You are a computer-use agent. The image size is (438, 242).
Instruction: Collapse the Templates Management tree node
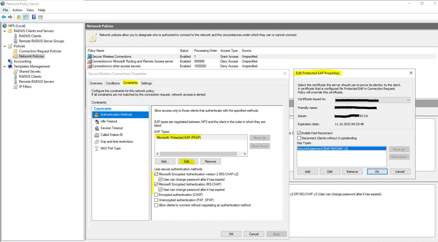tap(4, 66)
